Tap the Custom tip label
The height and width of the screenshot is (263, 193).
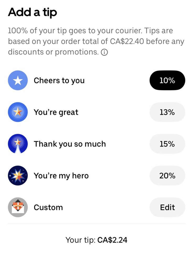(48, 207)
